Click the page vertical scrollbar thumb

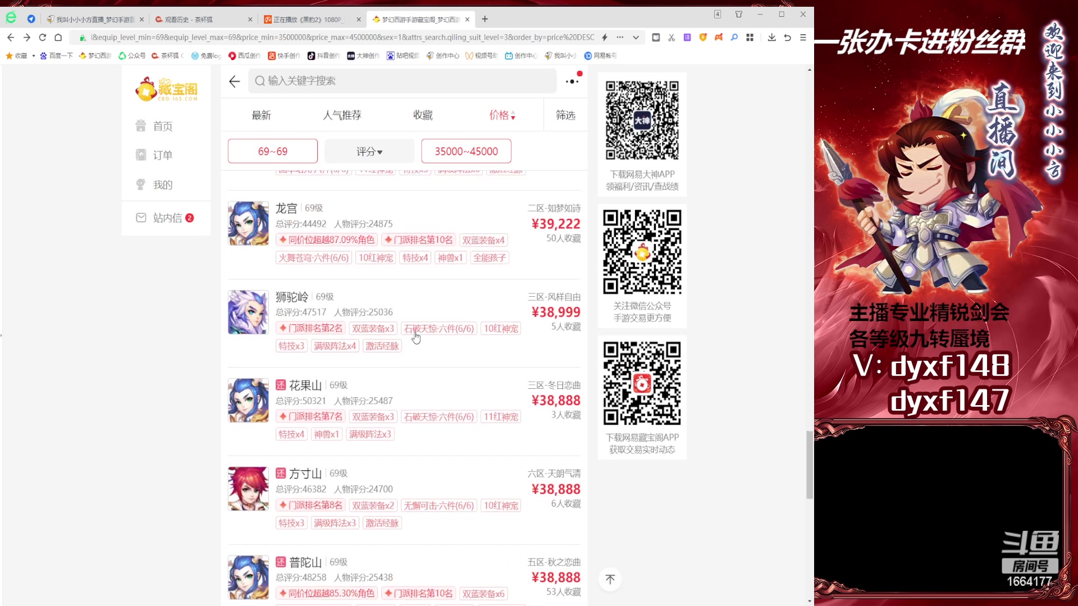[809, 465]
